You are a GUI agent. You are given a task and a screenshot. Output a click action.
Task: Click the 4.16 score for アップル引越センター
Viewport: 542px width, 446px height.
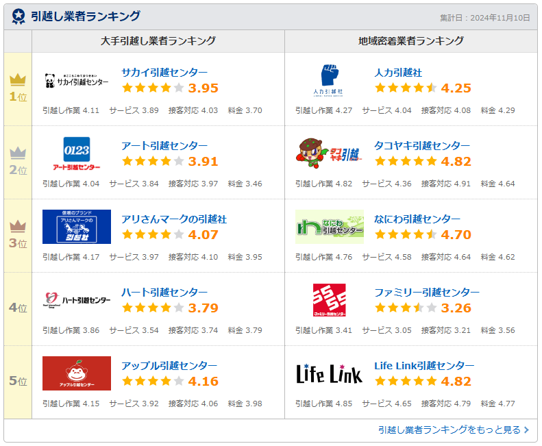point(204,382)
